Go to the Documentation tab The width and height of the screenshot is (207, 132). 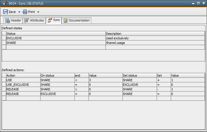point(76,20)
